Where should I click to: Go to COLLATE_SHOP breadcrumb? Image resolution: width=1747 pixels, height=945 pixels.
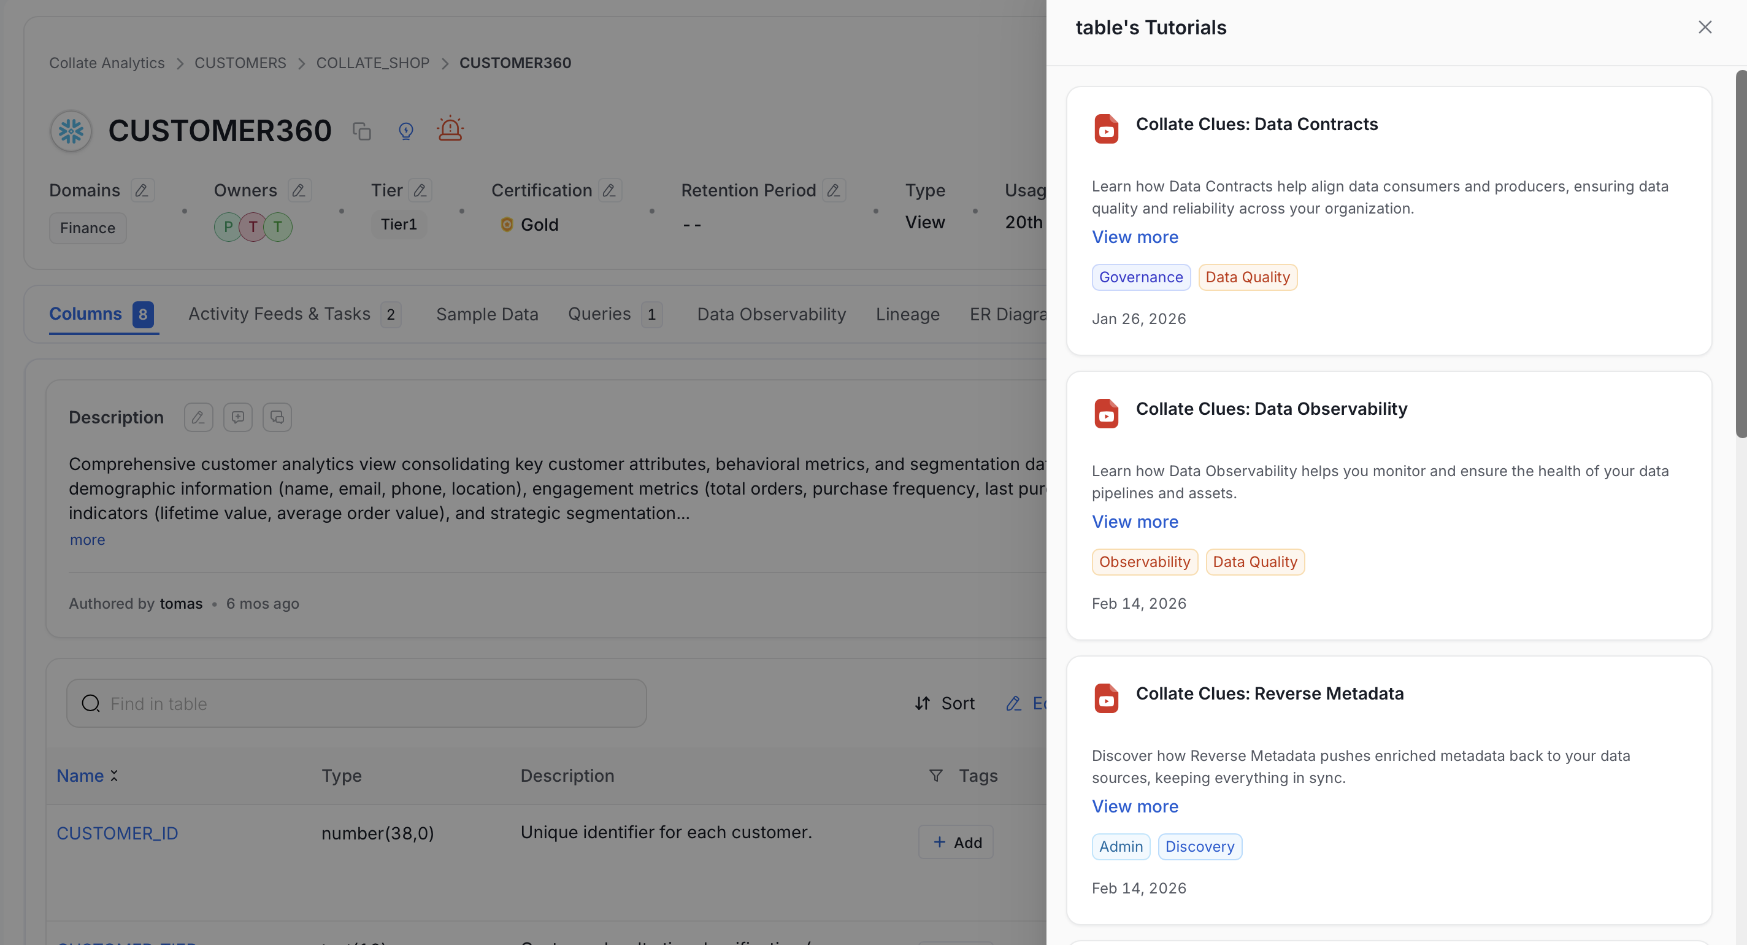click(372, 63)
